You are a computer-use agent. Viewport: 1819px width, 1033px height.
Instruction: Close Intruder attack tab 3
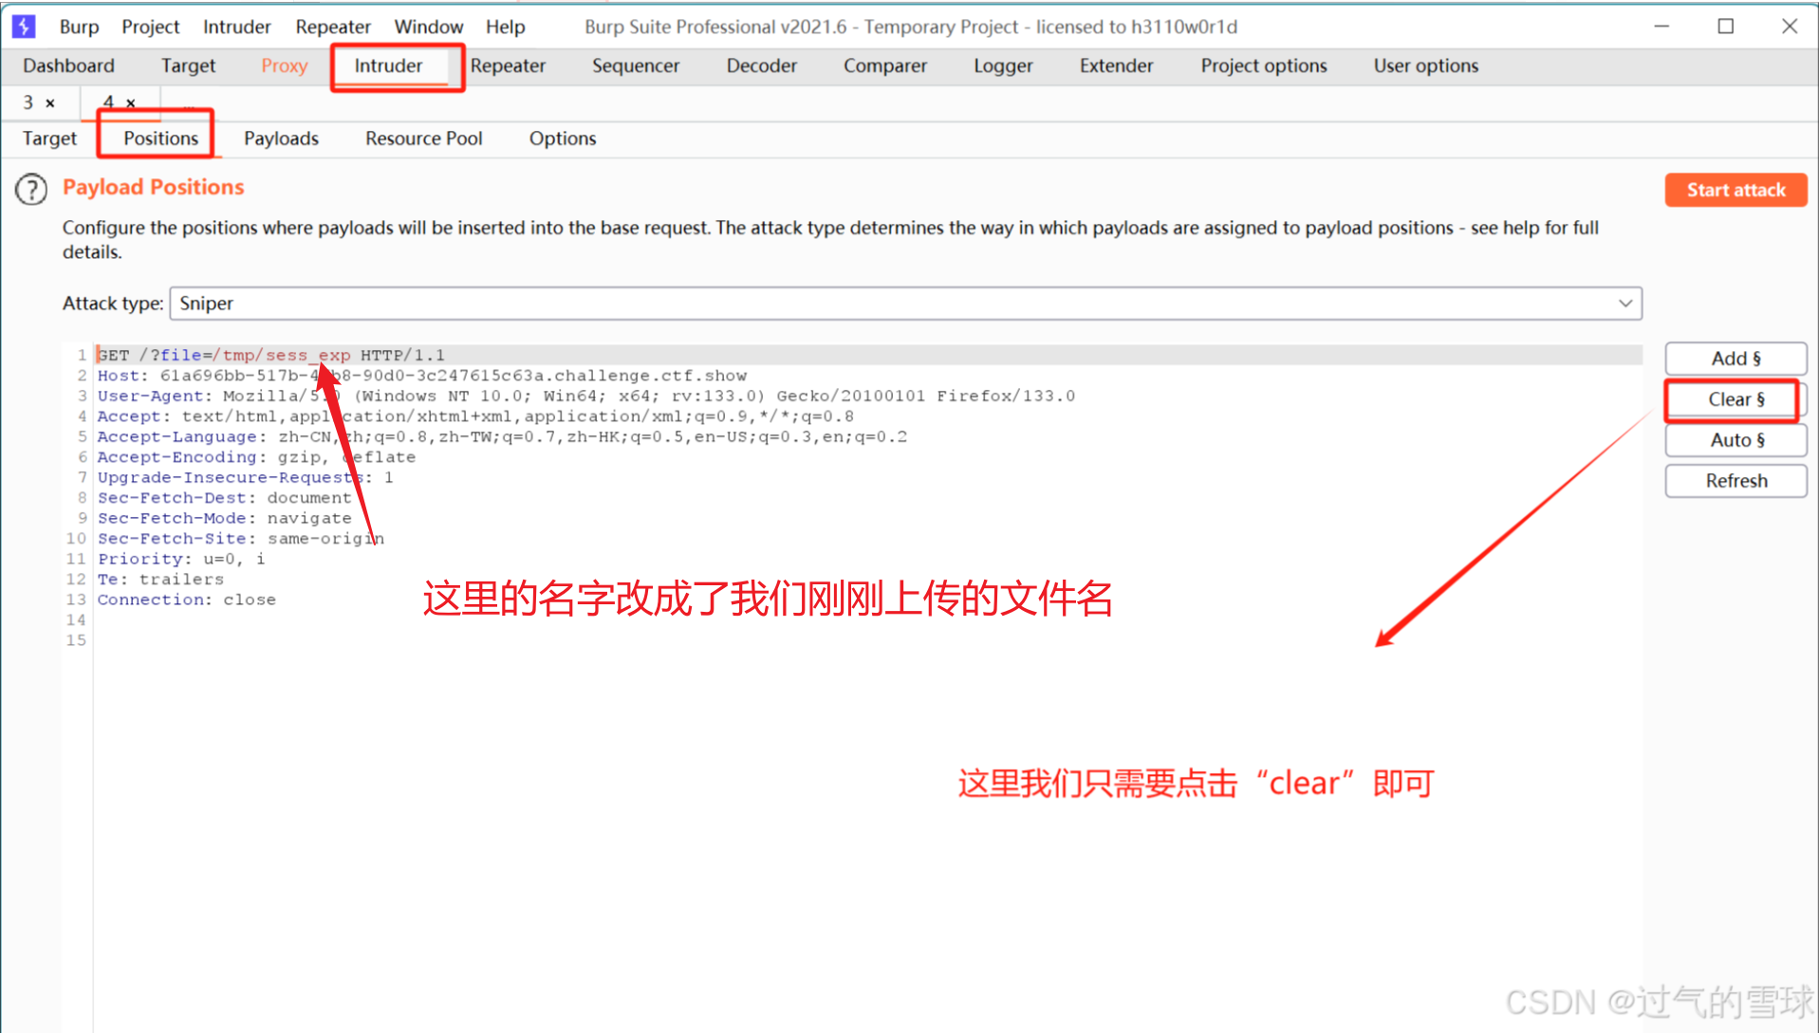point(50,102)
